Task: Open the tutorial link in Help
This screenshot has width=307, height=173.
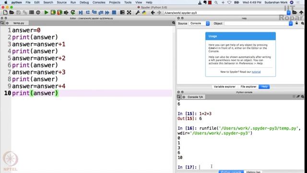Action: (256, 72)
